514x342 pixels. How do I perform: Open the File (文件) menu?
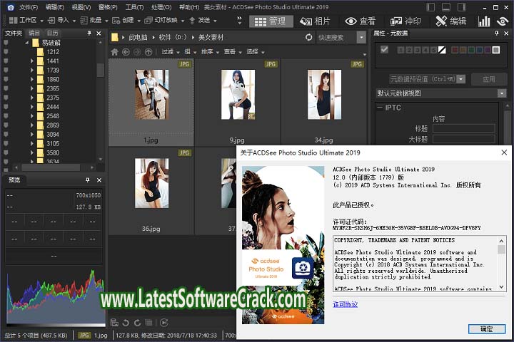pyautogui.click(x=29, y=7)
